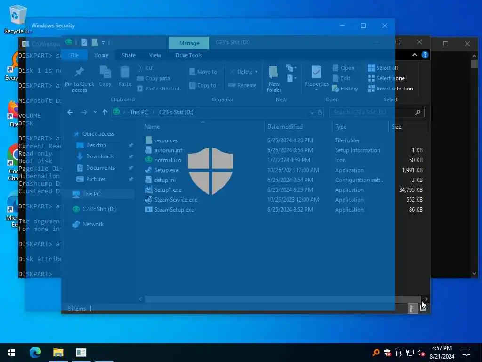Collapse the ribbon with the chevron

(x=414, y=55)
